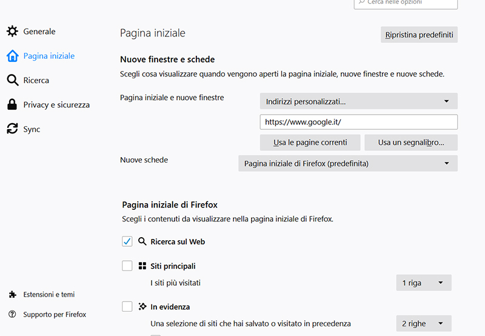Click the magnifier icon beside Ricerca sul Web
The image size is (485, 336).
[142, 241]
